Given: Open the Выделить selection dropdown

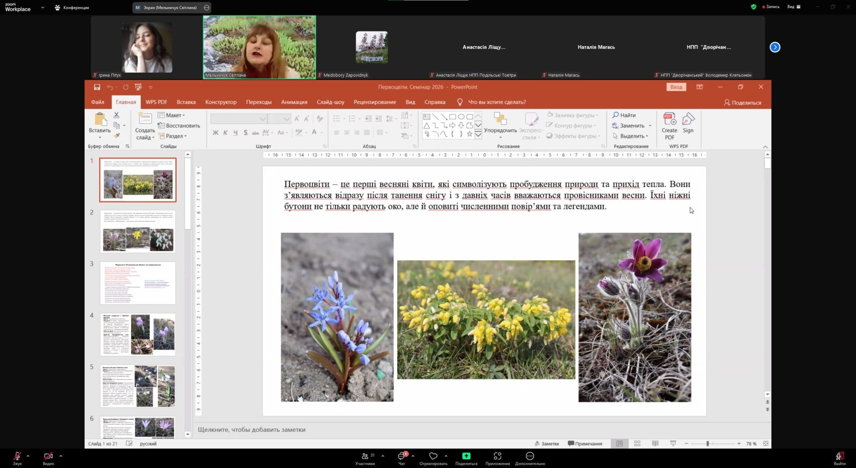Looking at the screenshot, I should tap(631, 136).
